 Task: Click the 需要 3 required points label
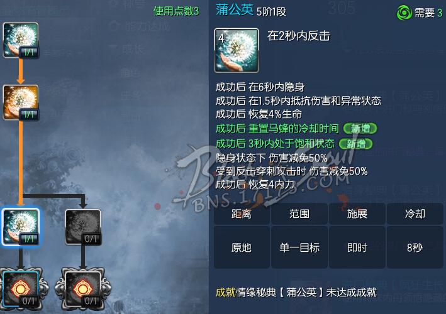[x=428, y=13]
